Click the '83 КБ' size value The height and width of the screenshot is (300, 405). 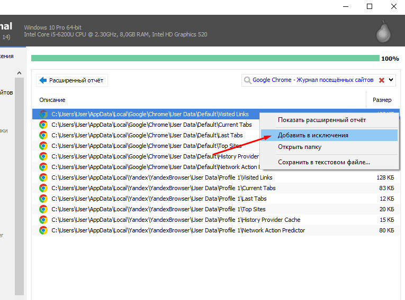(x=386, y=188)
